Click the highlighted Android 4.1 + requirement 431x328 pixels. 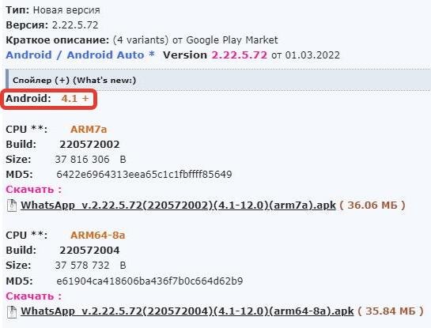click(47, 98)
